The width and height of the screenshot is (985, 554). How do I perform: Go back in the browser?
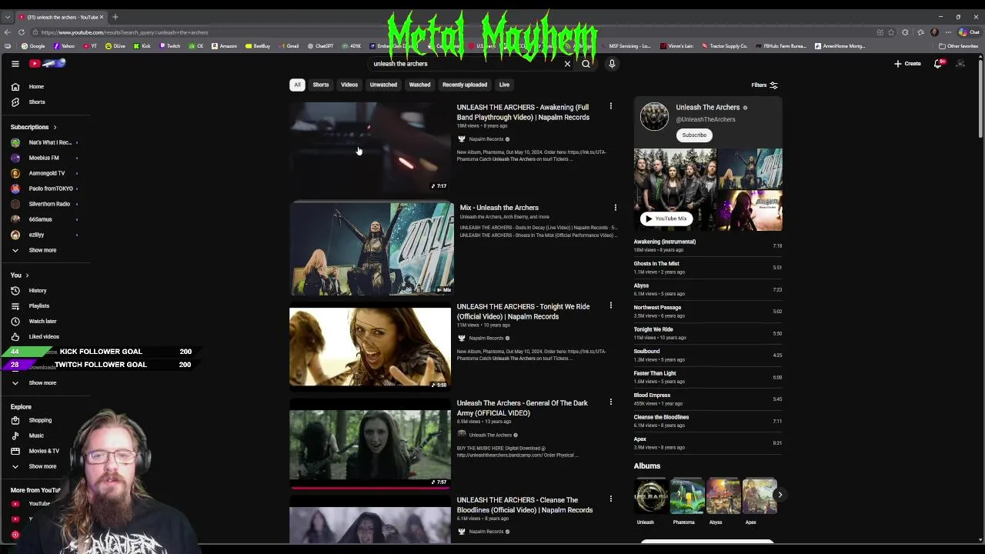pyautogui.click(x=7, y=32)
